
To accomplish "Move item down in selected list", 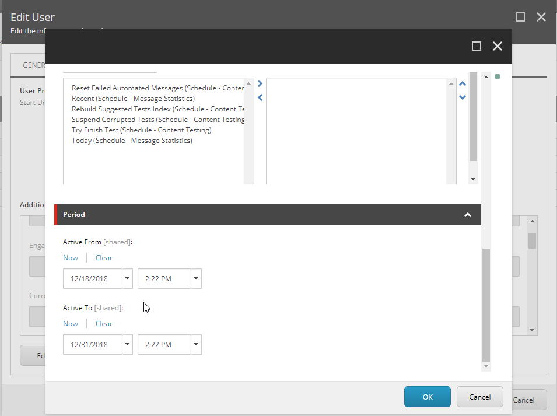I will 463,97.
